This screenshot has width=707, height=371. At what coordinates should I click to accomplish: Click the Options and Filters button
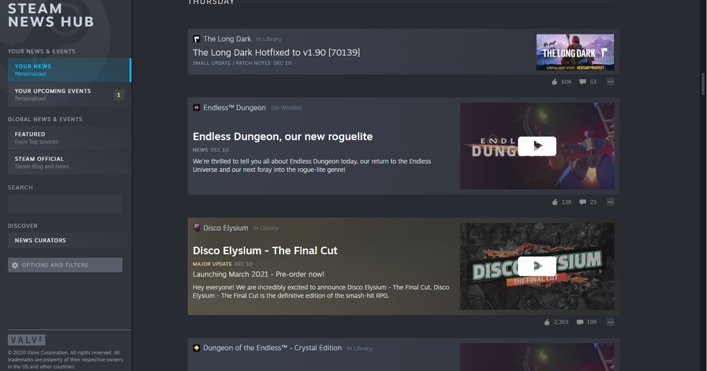[x=65, y=265]
